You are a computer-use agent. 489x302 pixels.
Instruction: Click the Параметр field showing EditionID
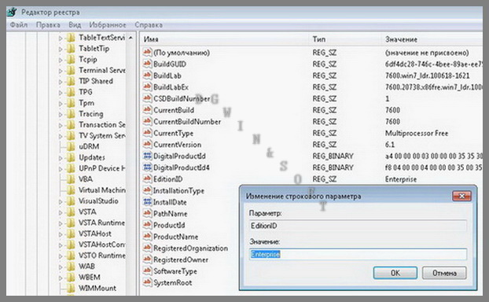358,226
